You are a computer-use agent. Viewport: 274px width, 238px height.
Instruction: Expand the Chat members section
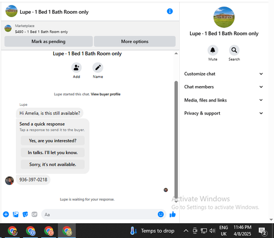click(224, 87)
